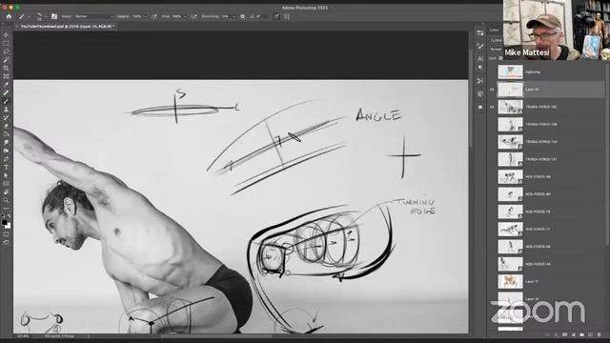Viewport: 610px width, 343px height.
Task: Change screen mode from toolbar
Action: coord(6,242)
